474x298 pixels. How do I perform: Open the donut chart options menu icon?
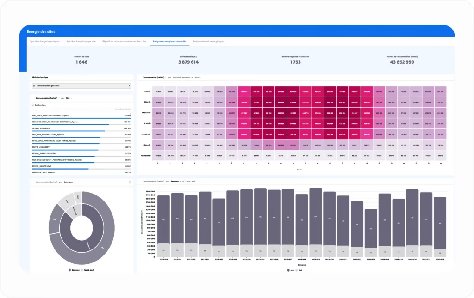(x=130, y=182)
